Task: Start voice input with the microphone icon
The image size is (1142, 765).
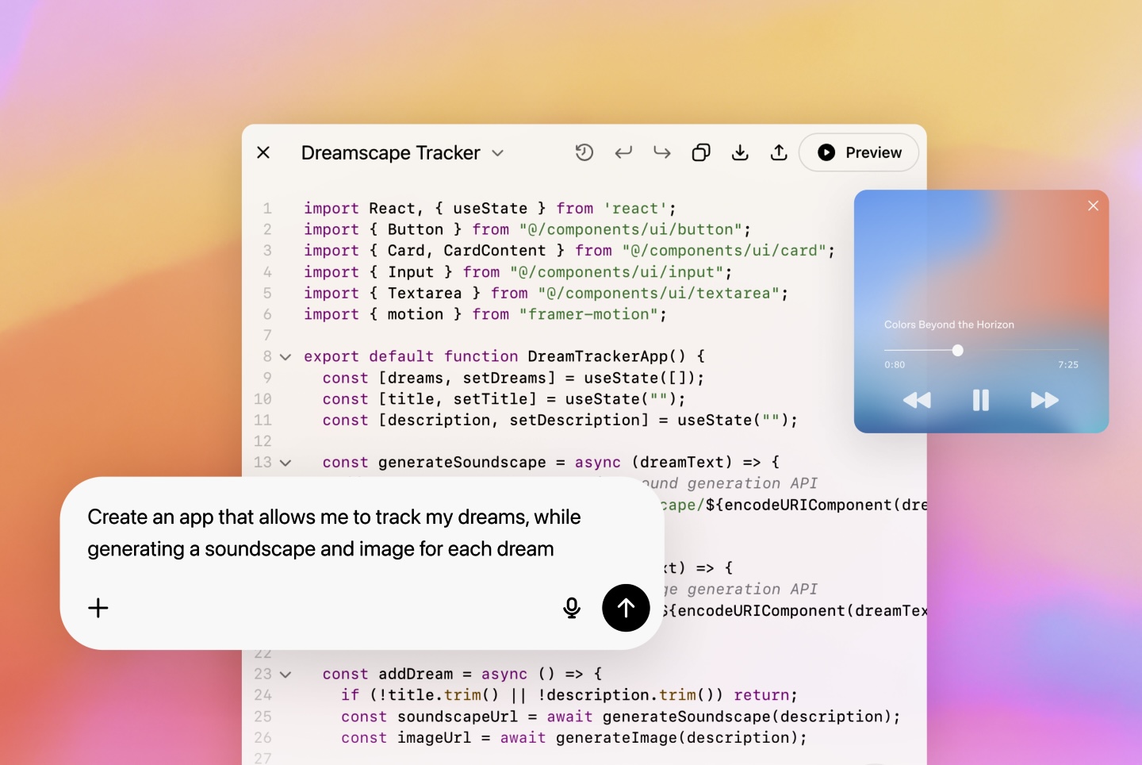Action: pyautogui.click(x=572, y=608)
